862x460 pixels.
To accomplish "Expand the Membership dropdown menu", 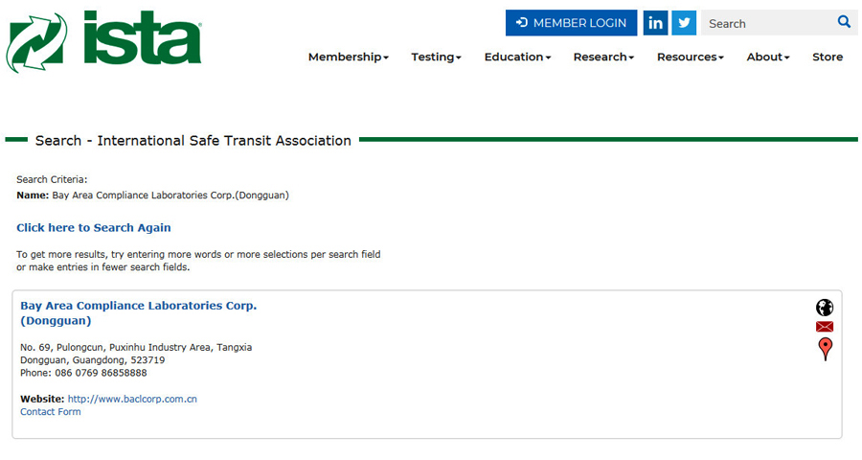I will (348, 57).
